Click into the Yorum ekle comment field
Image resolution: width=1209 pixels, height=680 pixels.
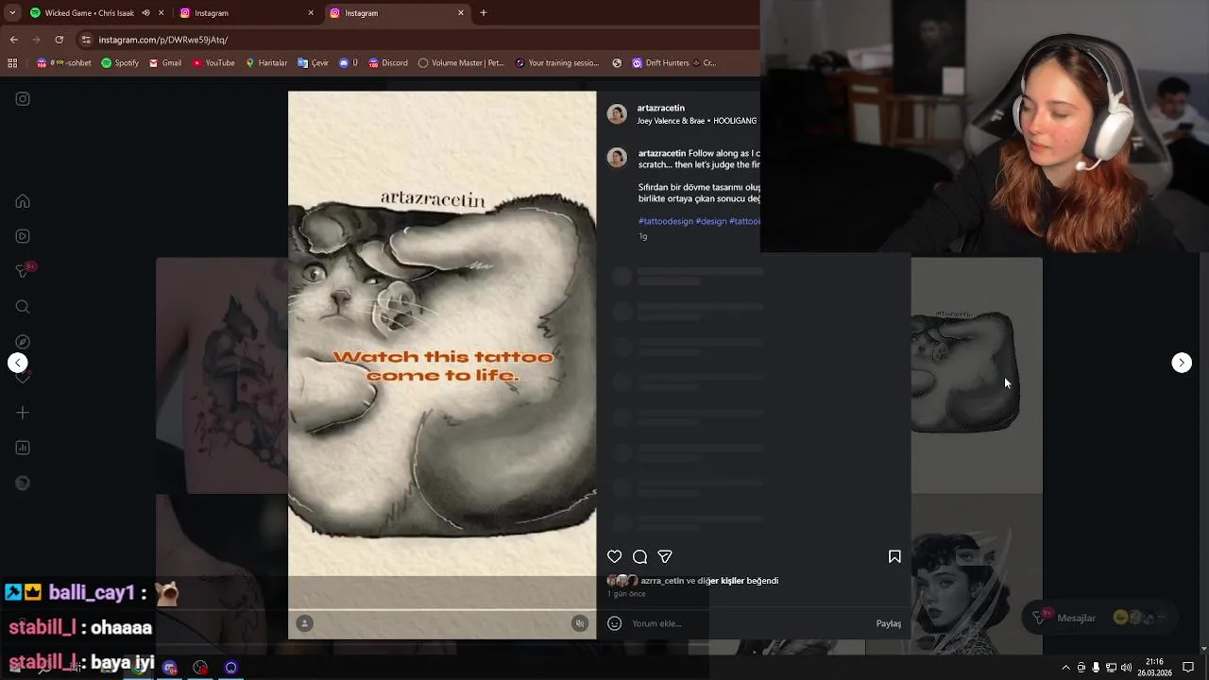(x=748, y=623)
